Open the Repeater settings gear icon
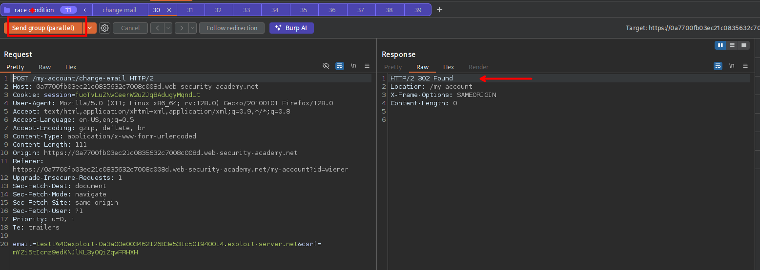The width and height of the screenshot is (760, 270). (x=104, y=28)
